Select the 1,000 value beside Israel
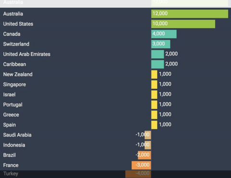231x178 pixels. pyautogui.click(x=165, y=94)
